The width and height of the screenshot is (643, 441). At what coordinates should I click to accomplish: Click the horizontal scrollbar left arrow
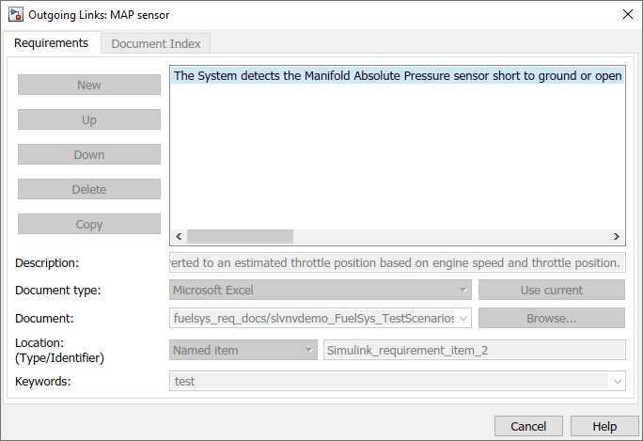[x=179, y=237]
